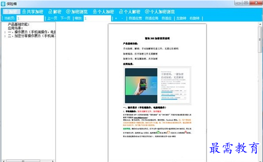This screenshot has width=263, height=162.
Task: Click the 保险箱 app icon in title bar
Action: 3,4
